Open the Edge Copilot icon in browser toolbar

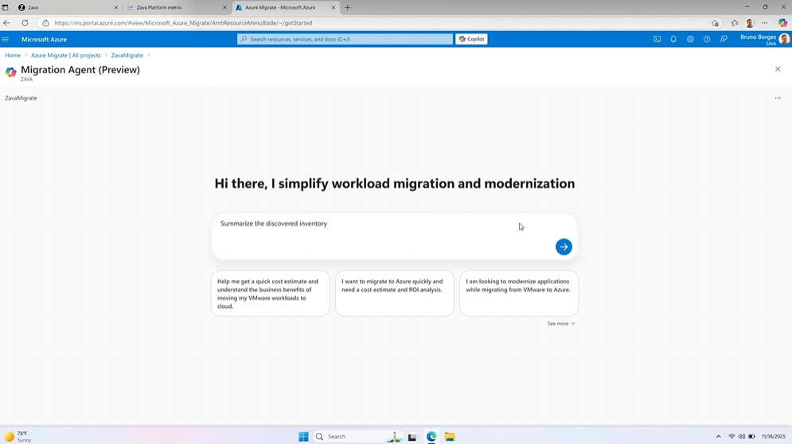(782, 23)
